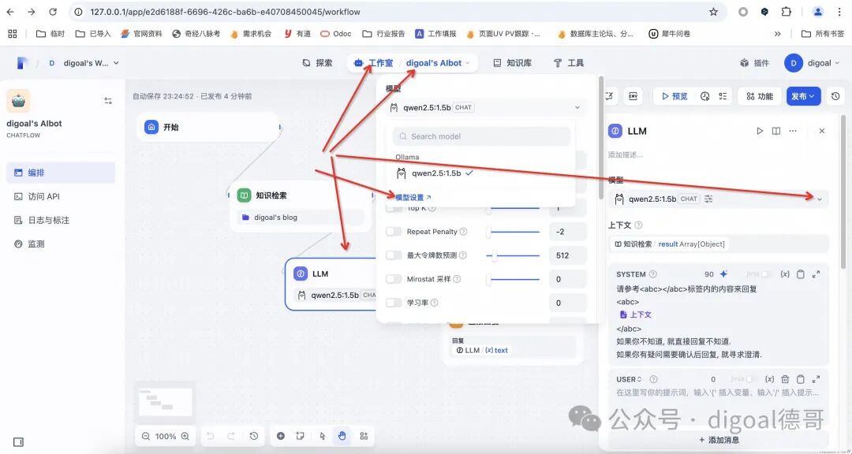852x454 pixels.
Task: Open change history on the bottom toolbar
Action: click(254, 436)
